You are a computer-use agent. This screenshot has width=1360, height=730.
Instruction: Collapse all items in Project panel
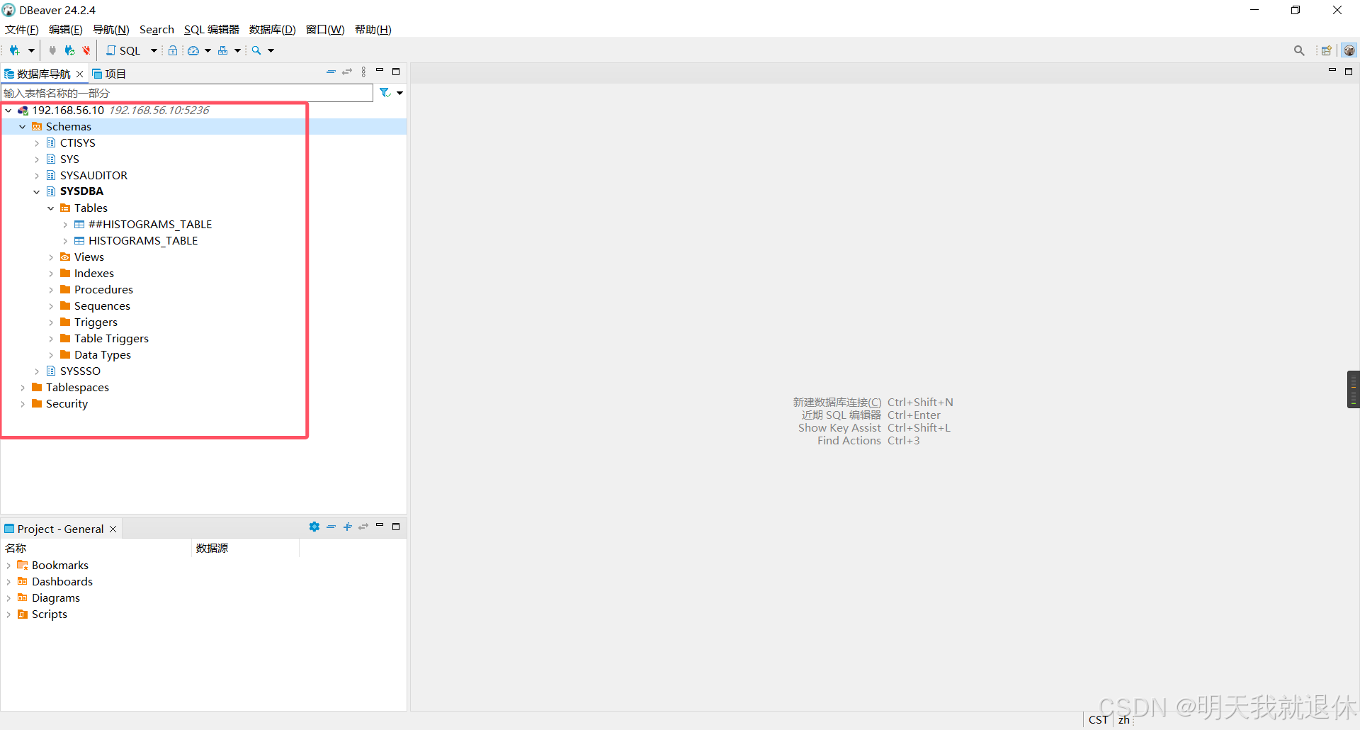[331, 527]
